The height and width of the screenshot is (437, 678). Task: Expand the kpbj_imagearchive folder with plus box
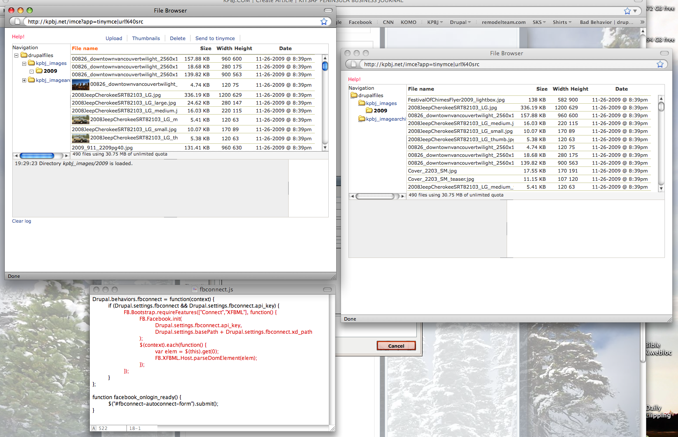(24, 80)
